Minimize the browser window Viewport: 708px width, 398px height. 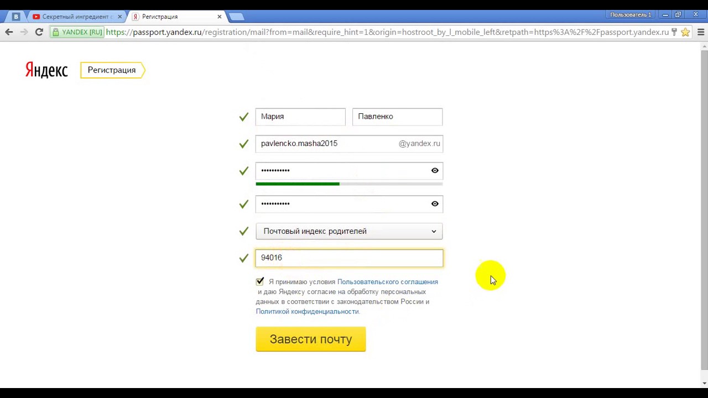pos(665,15)
